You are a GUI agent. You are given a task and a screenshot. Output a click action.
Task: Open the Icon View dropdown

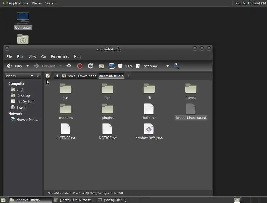coord(156,66)
